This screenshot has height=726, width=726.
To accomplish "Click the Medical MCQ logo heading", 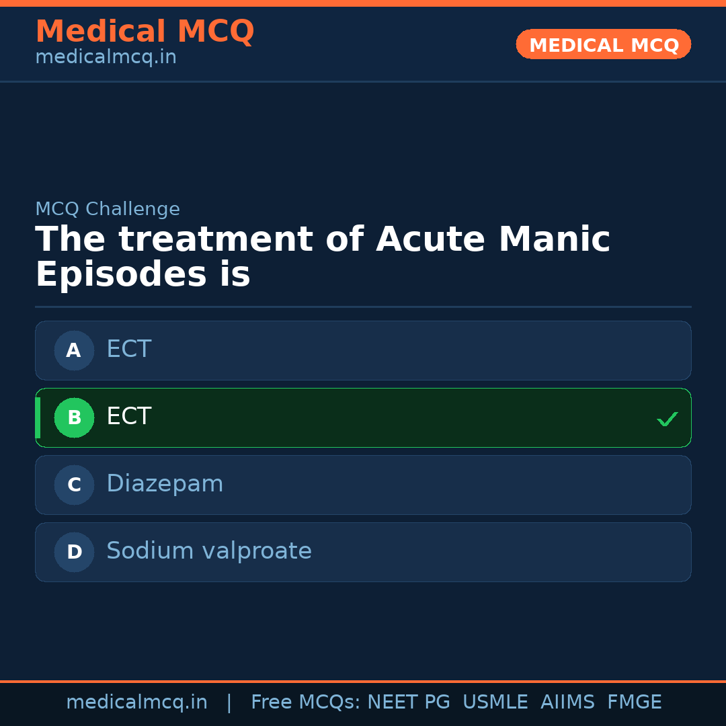I will (145, 32).
